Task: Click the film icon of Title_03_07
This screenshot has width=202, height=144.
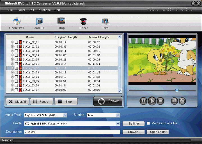Action: tap(20, 90)
